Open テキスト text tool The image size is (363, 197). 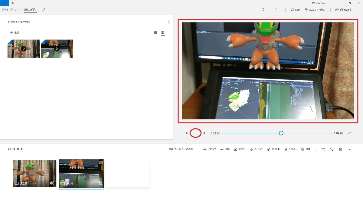click(240, 149)
